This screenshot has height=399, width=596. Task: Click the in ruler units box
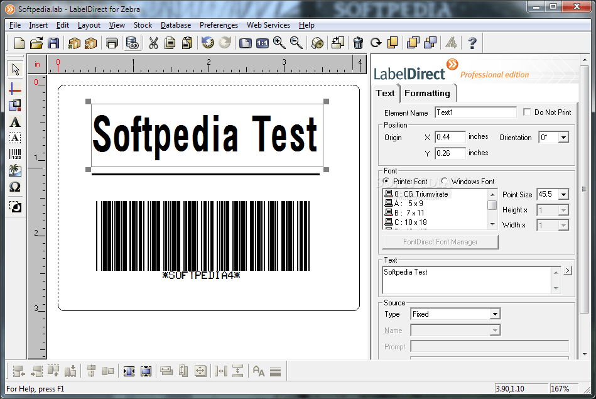click(37, 64)
